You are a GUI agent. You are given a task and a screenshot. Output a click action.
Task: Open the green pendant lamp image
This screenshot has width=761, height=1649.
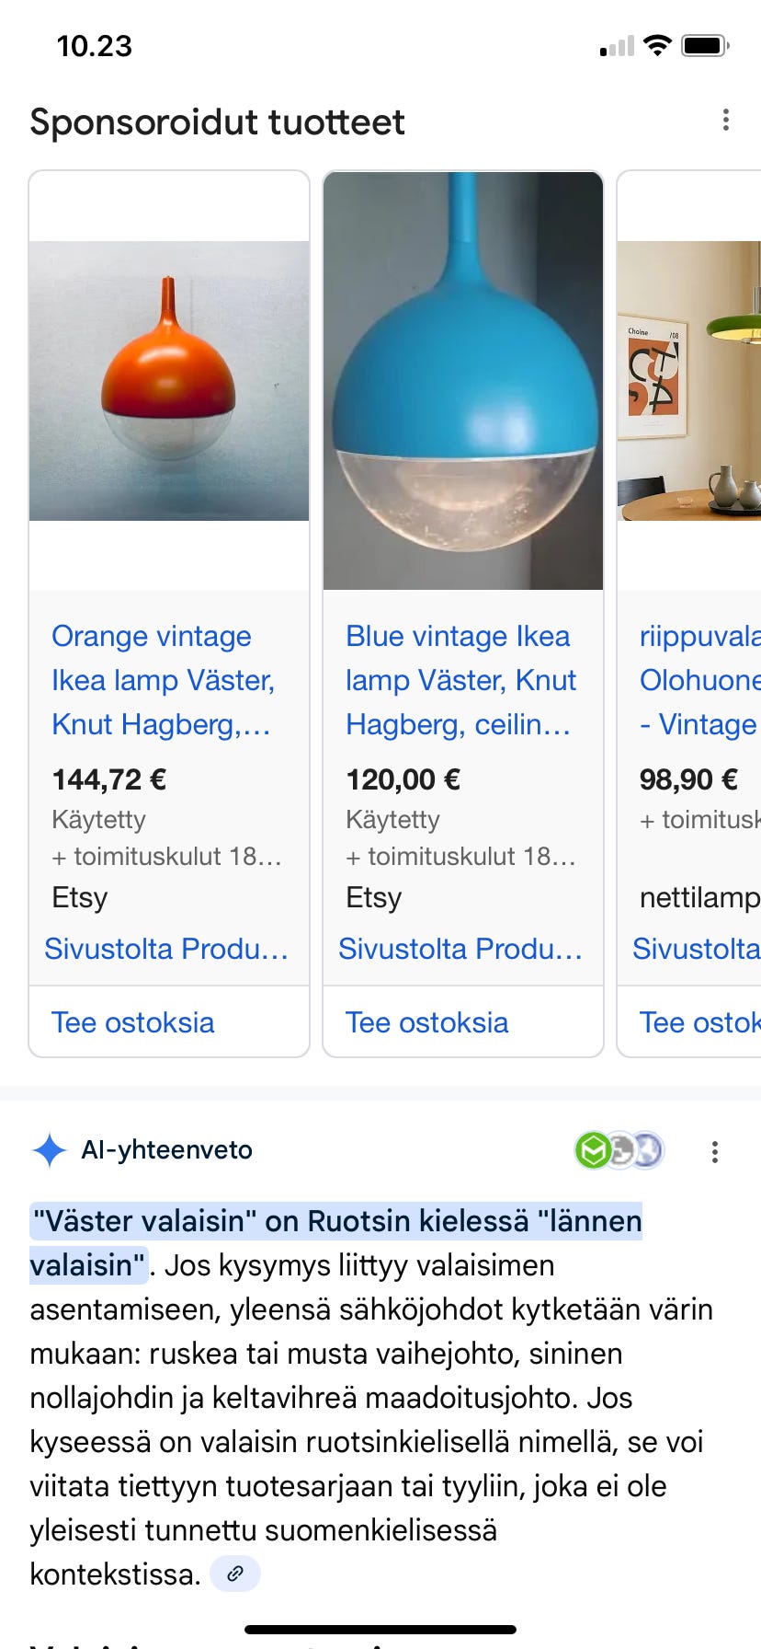click(689, 381)
